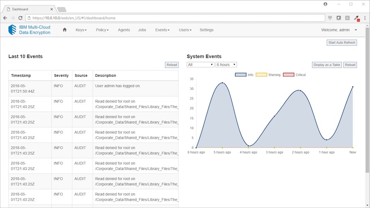The image size is (370, 208).
Task: Click the browser forward arrow
Action: click(x=13, y=18)
